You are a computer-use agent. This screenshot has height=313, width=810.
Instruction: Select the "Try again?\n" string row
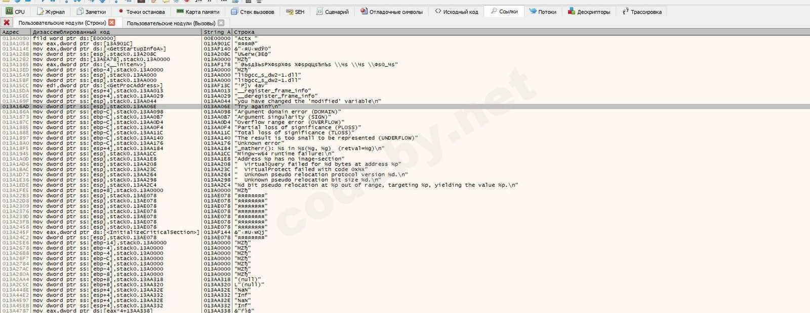click(405, 107)
